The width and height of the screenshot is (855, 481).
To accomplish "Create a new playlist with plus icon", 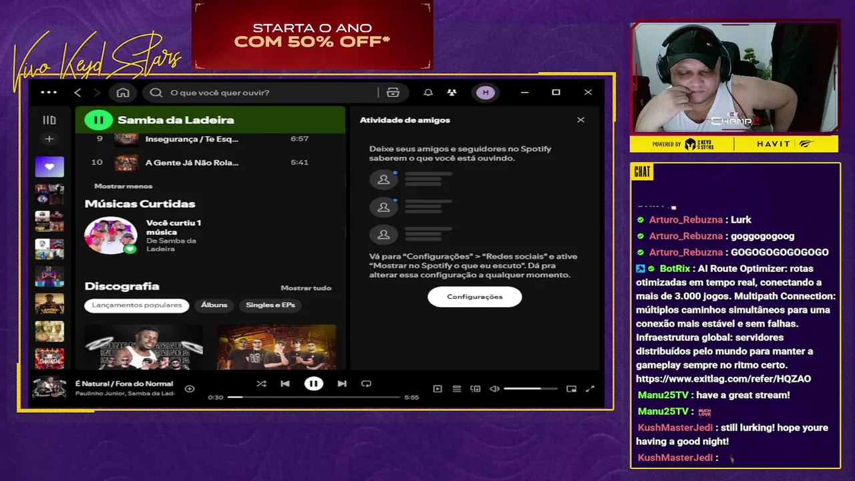I will point(49,139).
